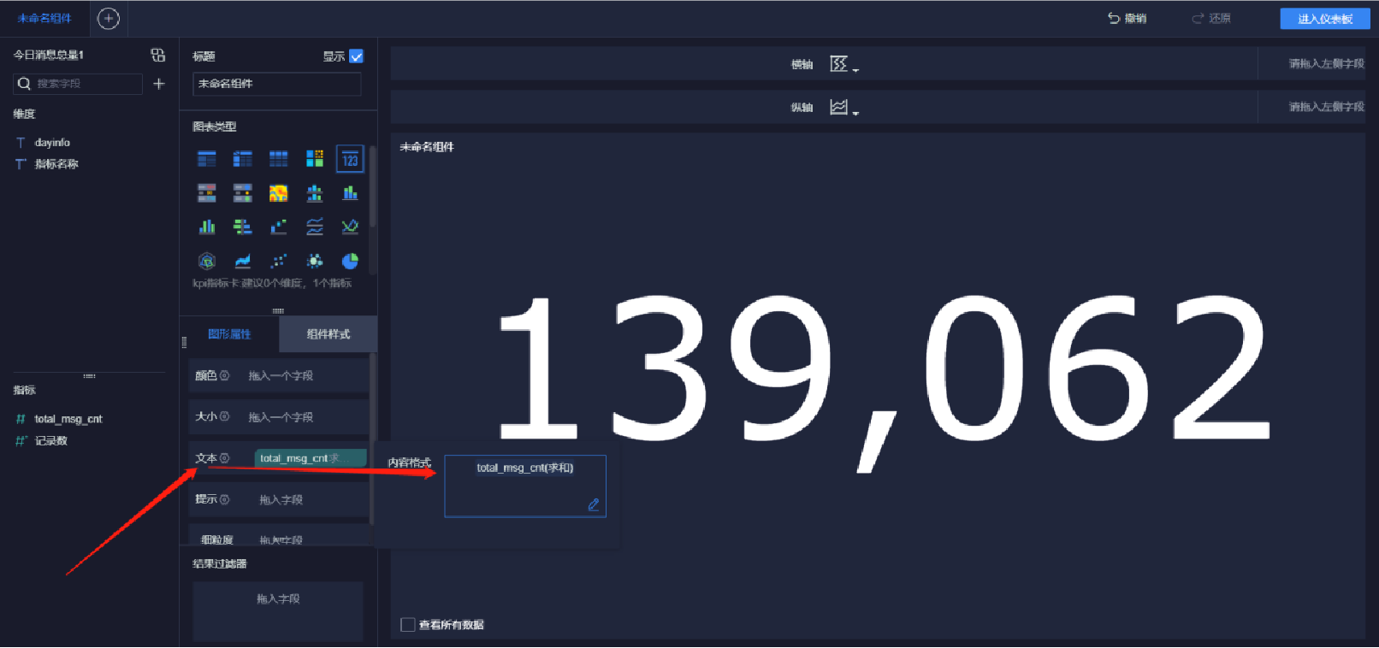
Task: Select the colored block table chart type
Action: coord(315,159)
